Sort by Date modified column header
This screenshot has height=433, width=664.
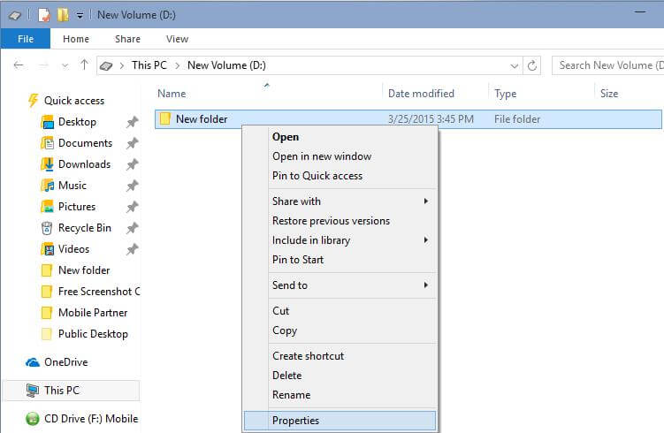pyautogui.click(x=421, y=94)
